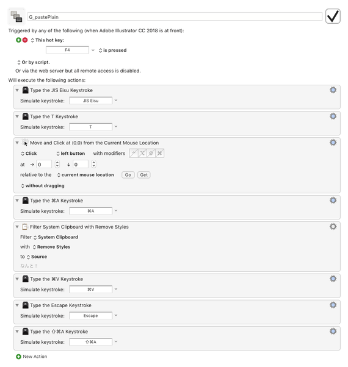Toggle the macro enabled checkmark

333,16
